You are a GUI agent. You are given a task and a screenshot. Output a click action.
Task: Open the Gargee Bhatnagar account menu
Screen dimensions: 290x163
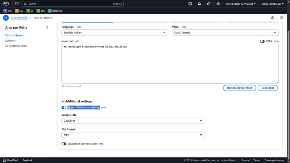point(273,4)
